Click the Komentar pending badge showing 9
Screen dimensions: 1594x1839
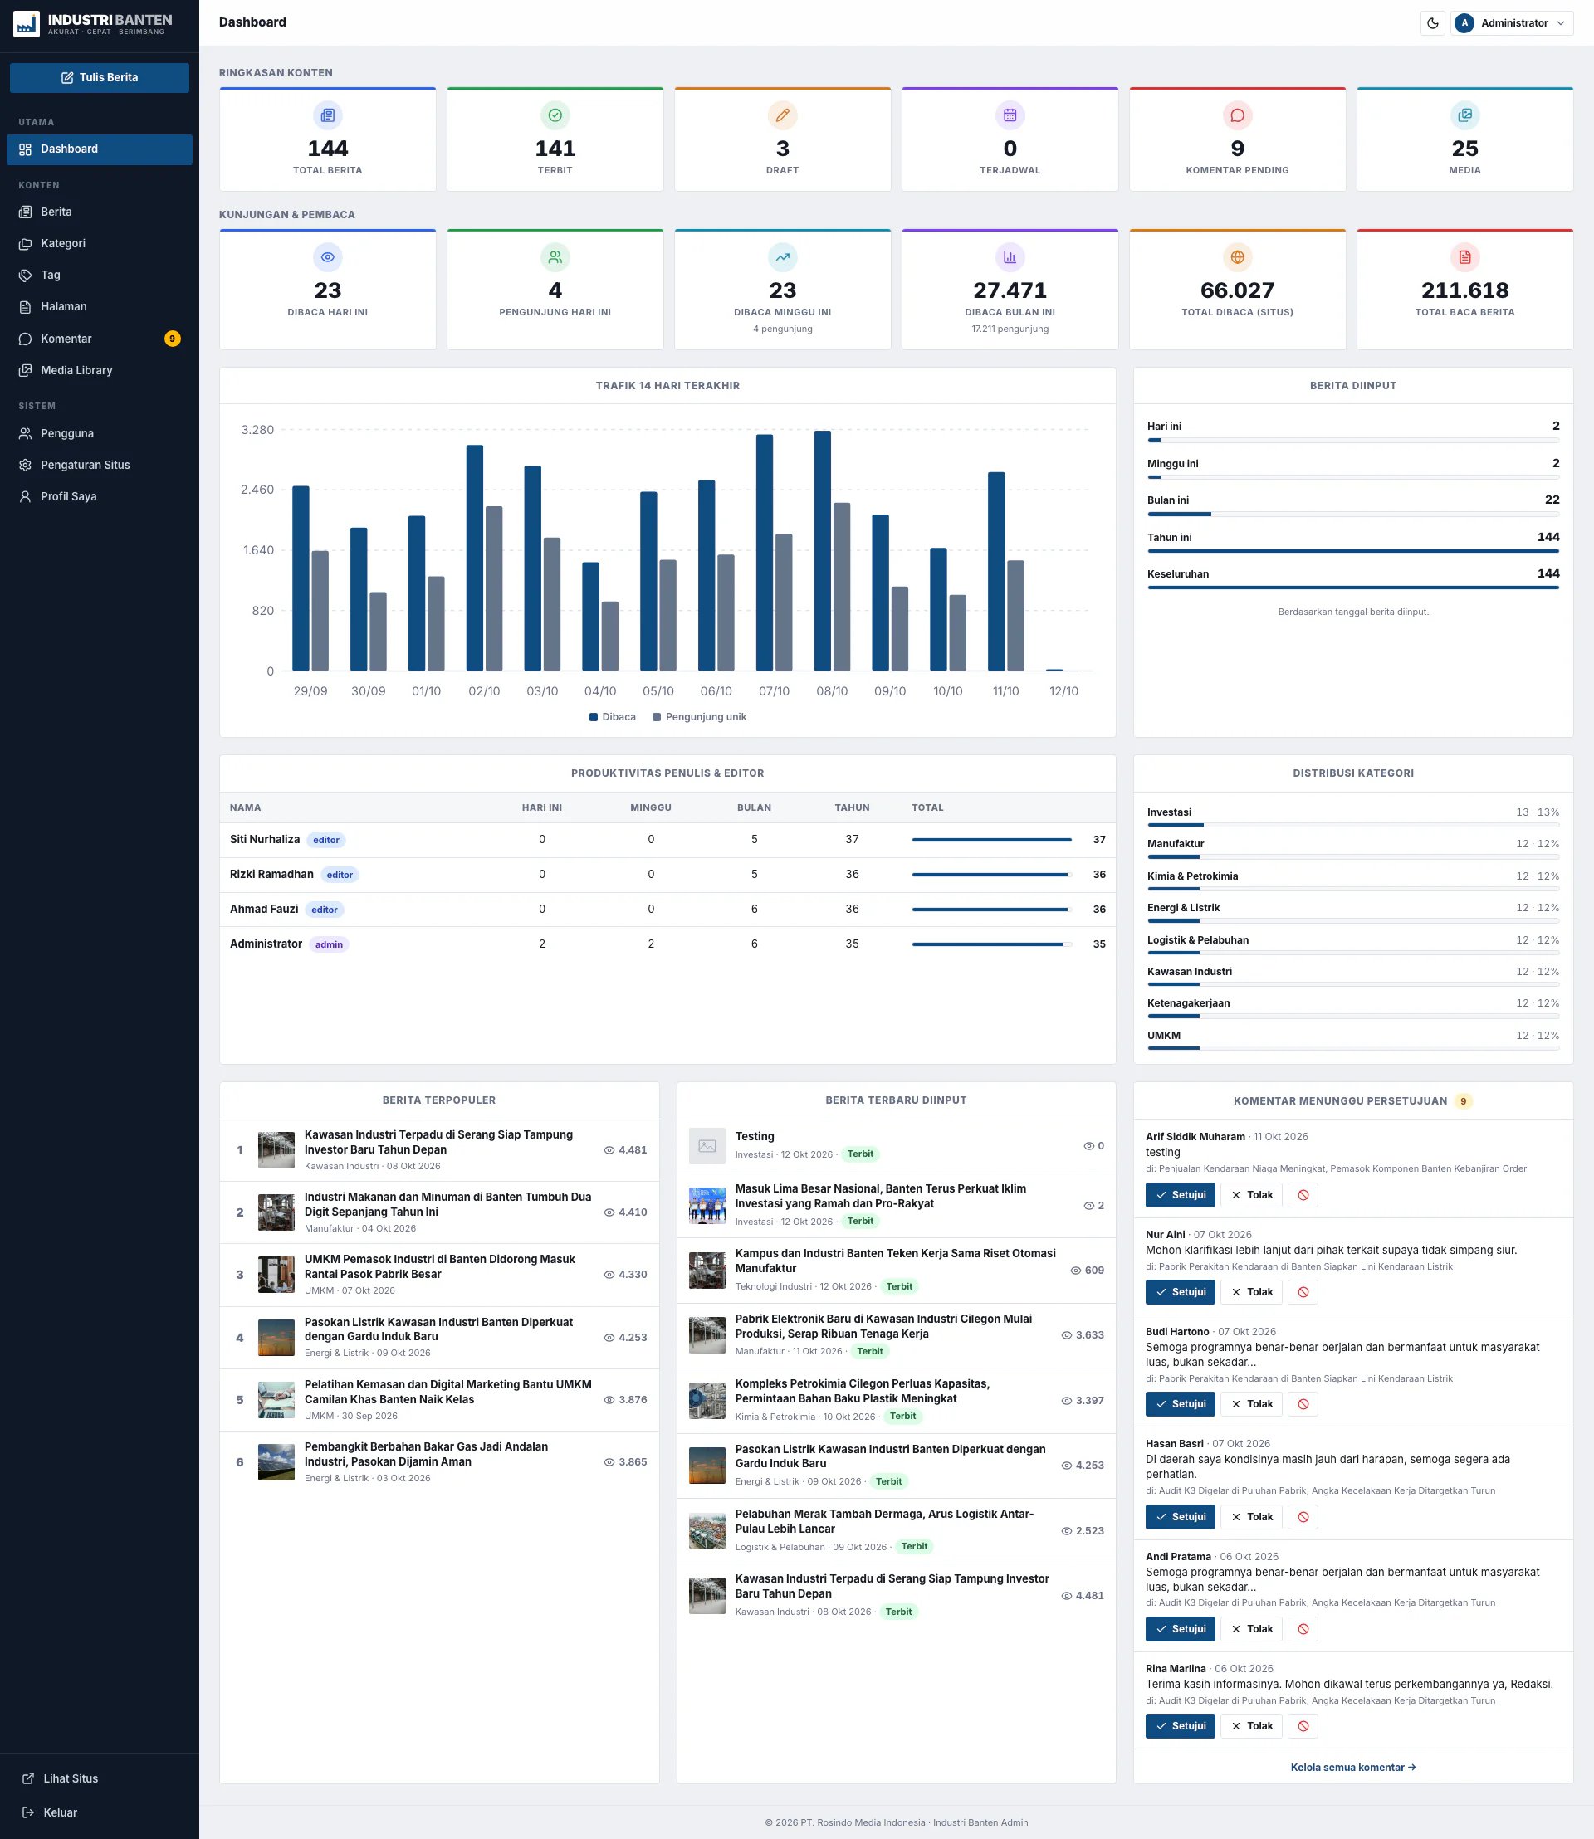[x=173, y=339]
